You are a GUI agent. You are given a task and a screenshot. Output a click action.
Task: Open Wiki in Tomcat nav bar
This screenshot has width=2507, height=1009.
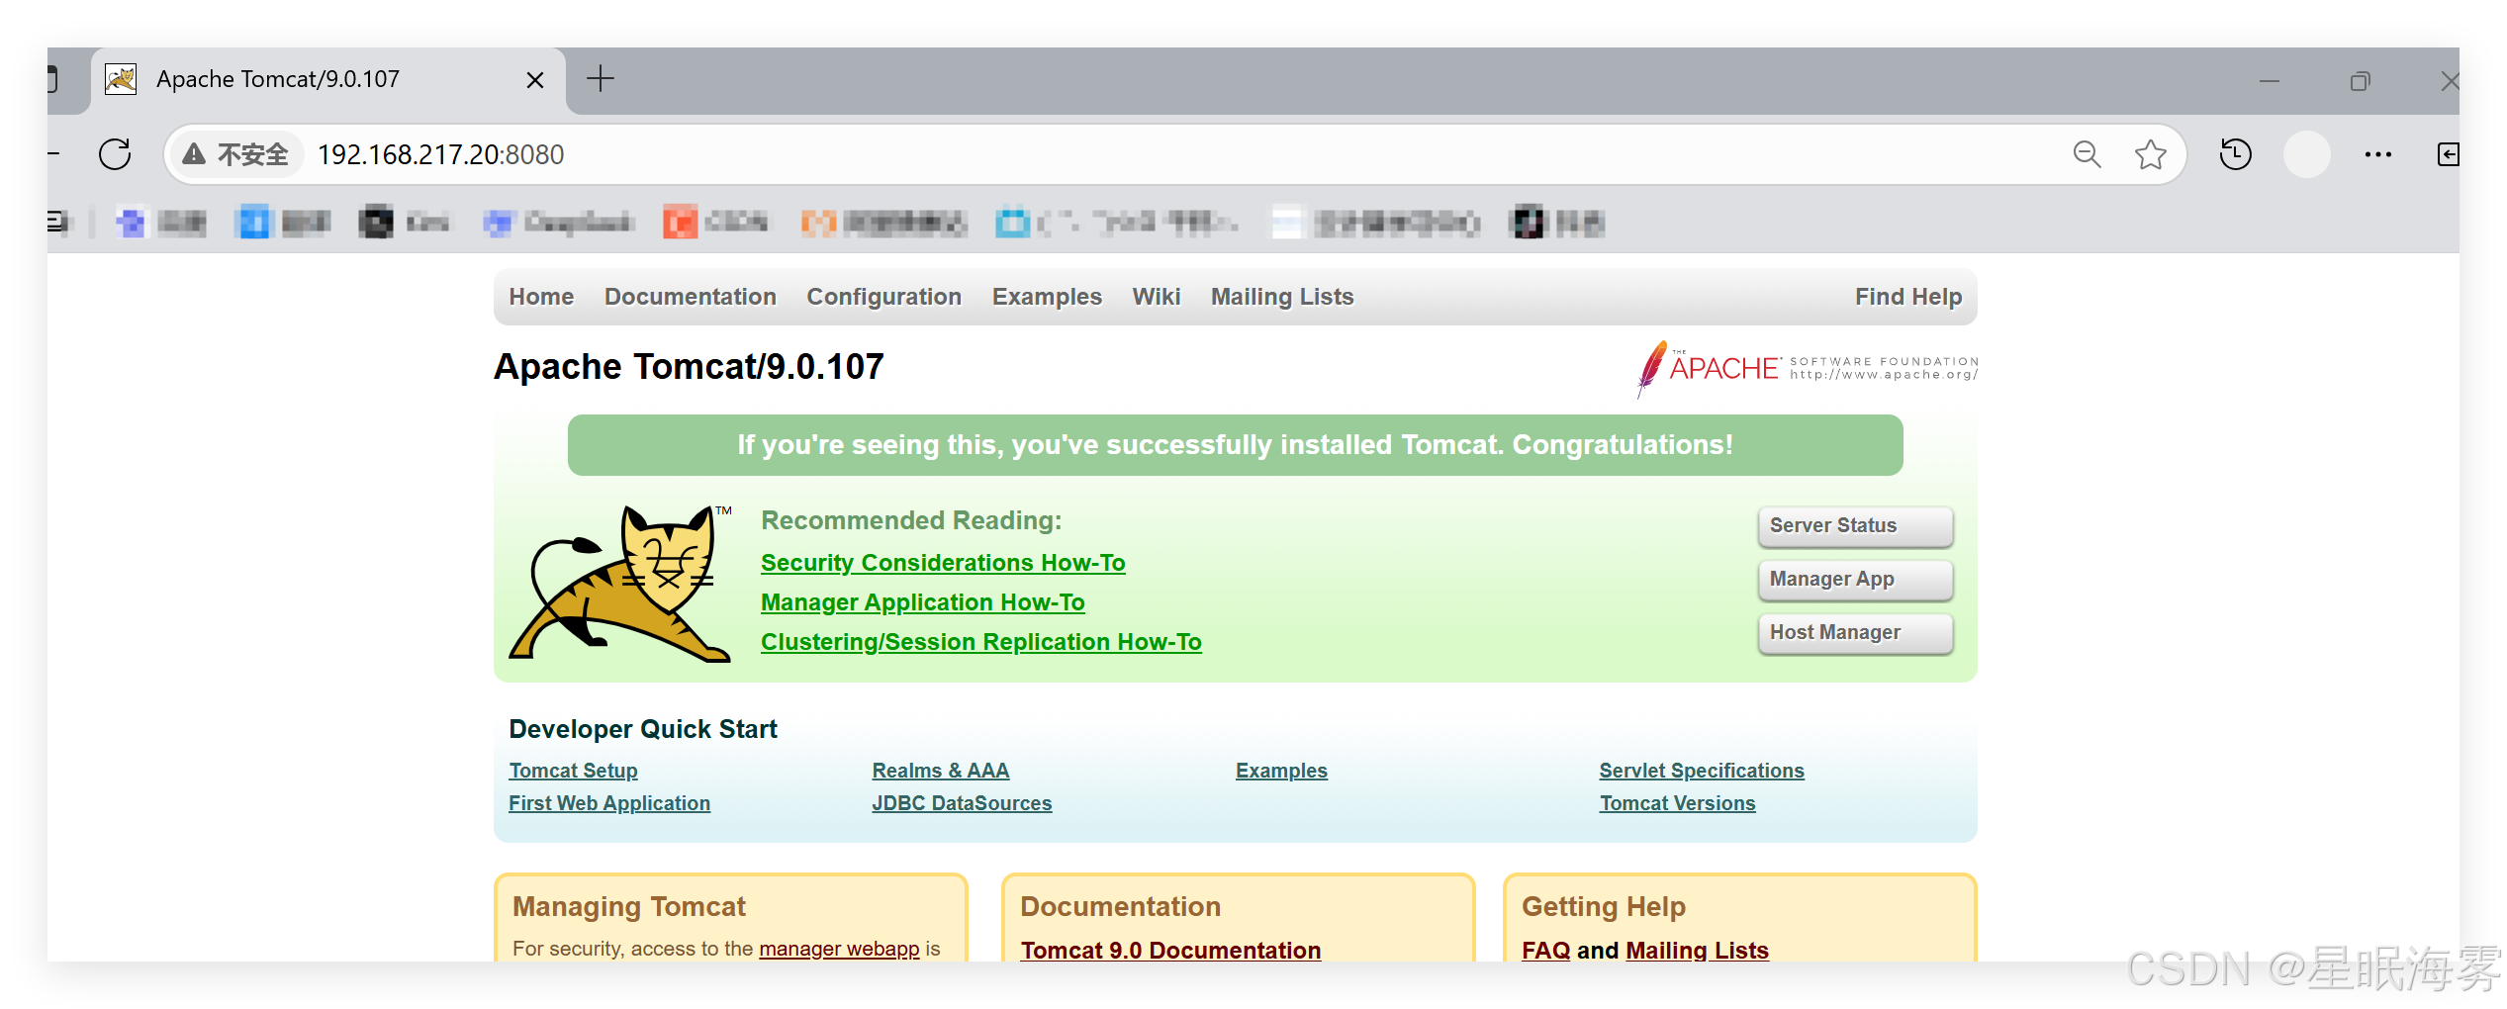[x=1156, y=297]
